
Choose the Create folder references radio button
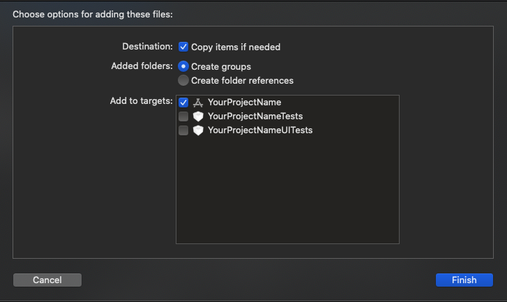click(x=183, y=80)
